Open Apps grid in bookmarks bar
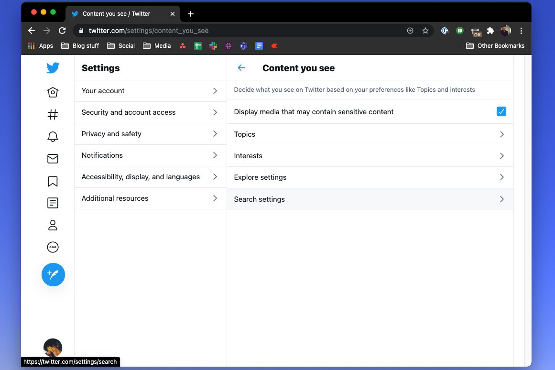The height and width of the screenshot is (370, 555). (x=40, y=46)
